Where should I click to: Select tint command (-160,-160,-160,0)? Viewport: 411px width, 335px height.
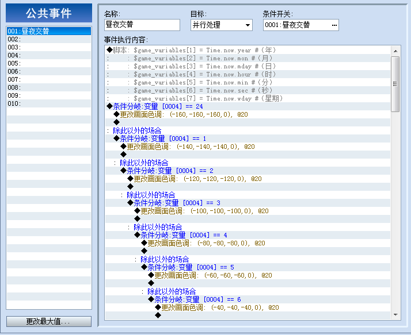(248, 114)
